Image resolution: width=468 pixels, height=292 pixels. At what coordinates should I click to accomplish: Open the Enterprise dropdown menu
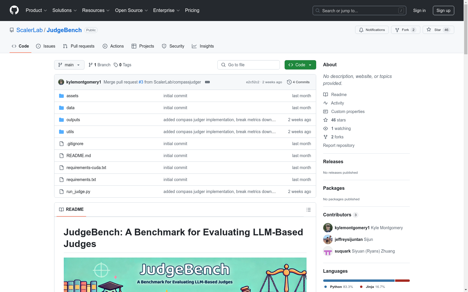(166, 11)
